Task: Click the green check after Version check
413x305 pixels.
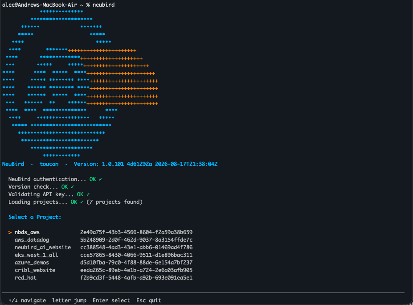Action: (73, 187)
